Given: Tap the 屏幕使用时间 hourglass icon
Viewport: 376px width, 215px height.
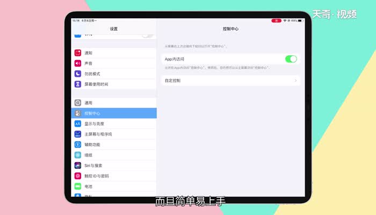Looking at the screenshot, I should 78,84.
